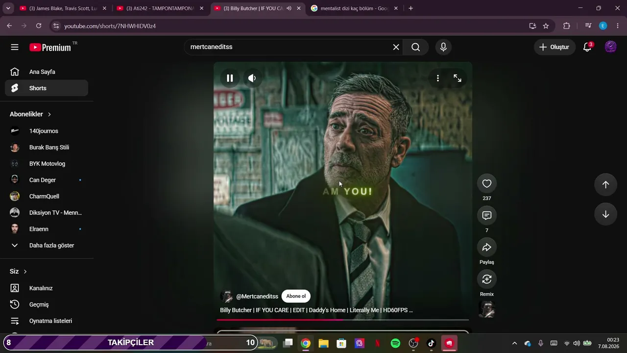The image size is (627, 353).
Task: Expand Daha fazla göster subscriptions
Action: click(x=47, y=245)
